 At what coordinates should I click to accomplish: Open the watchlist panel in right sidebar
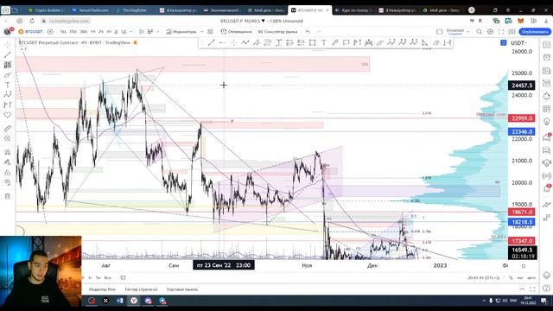(x=547, y=45)
